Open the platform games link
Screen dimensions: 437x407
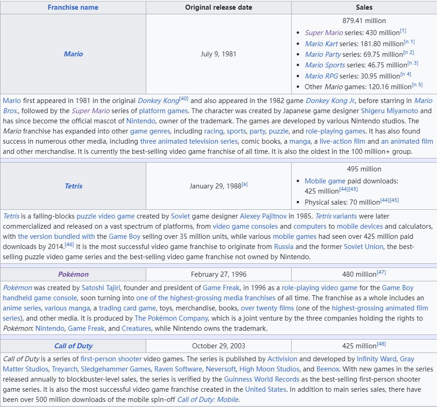(x=164, y=111)
